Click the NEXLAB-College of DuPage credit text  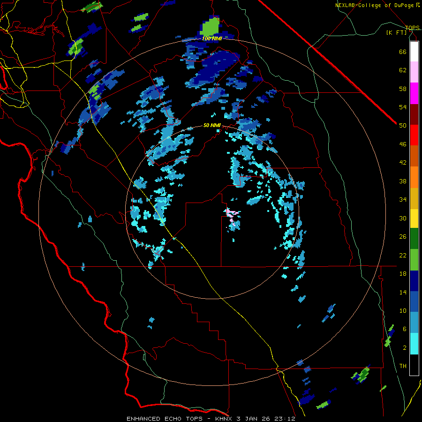[377, 5]
